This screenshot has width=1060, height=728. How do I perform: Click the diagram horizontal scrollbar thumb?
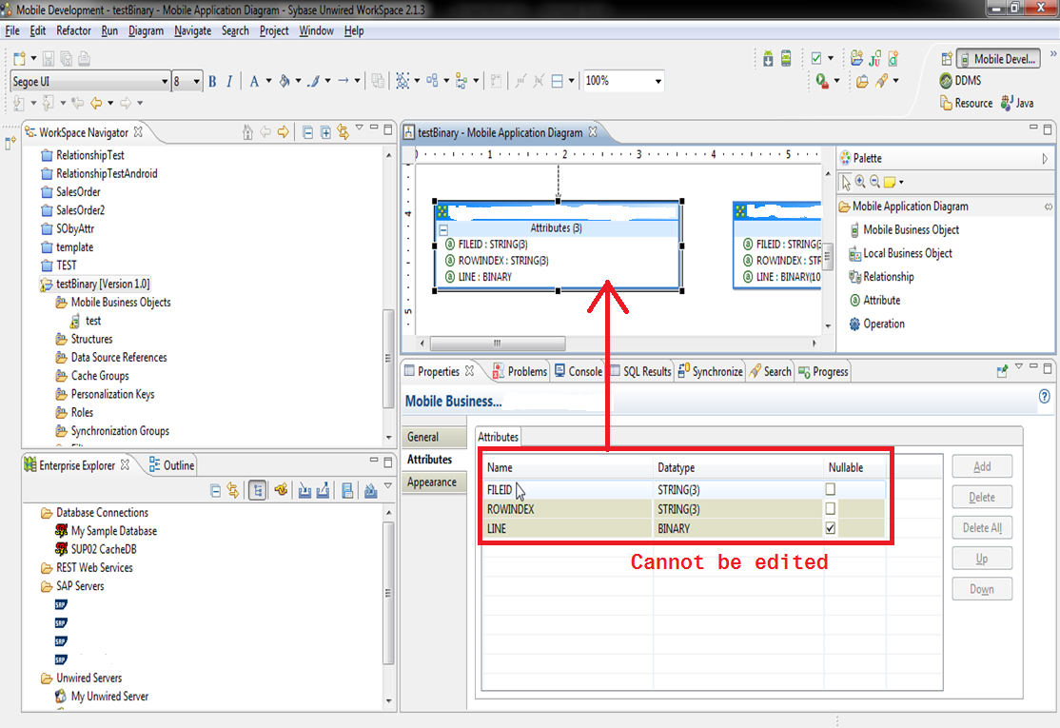tap(497, 344)
